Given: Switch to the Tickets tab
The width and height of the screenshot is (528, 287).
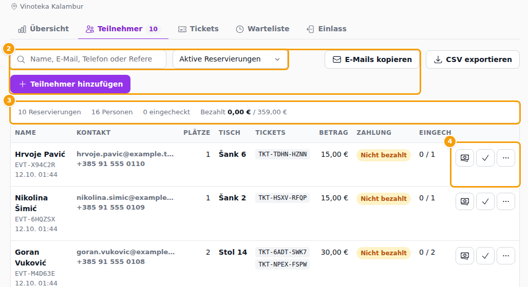Looking at the screenshot, I should coord(198,29).
